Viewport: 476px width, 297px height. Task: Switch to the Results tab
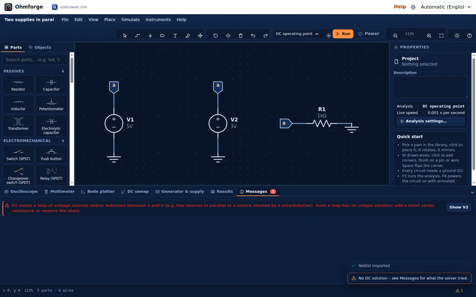coord(222,192)
